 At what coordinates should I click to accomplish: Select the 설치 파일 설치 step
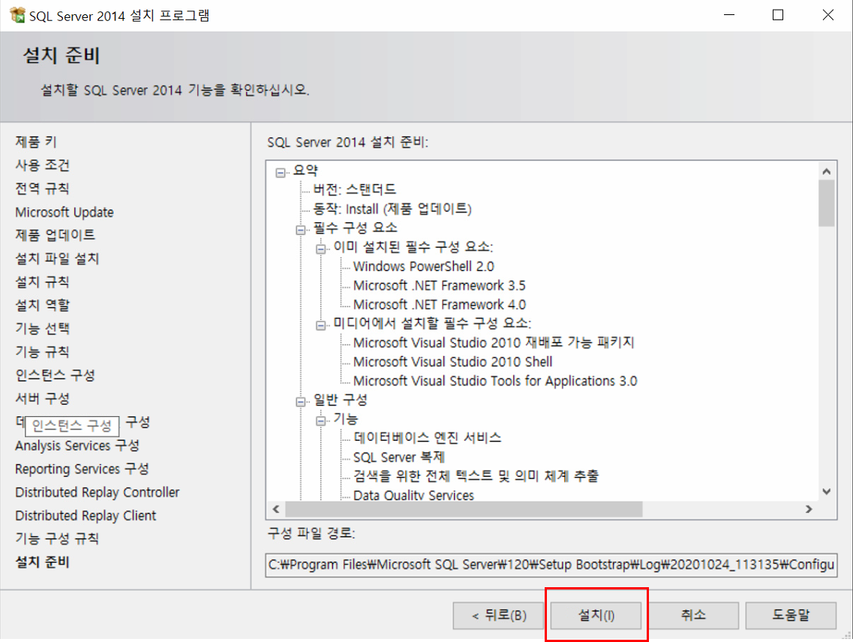point(57,258)
